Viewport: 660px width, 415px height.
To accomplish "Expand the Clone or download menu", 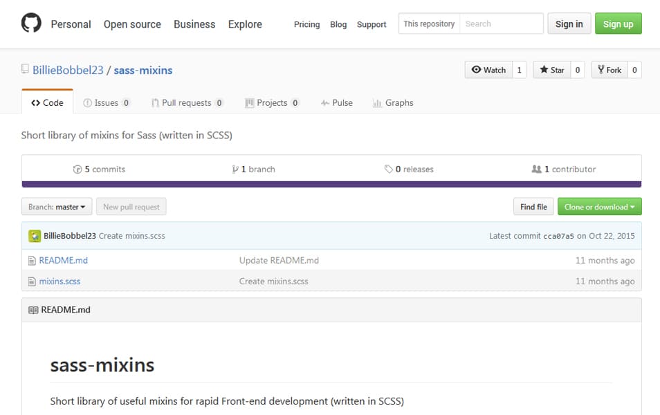I will point(599,207).
